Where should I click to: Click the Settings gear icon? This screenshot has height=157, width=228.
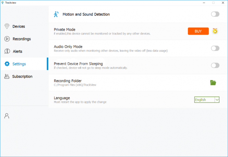7,64
